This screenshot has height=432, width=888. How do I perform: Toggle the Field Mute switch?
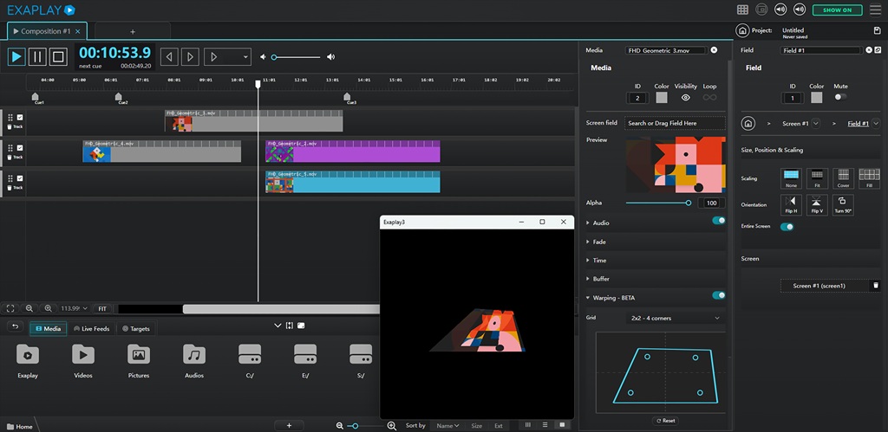pyautogui.click(x=839, y=97)
